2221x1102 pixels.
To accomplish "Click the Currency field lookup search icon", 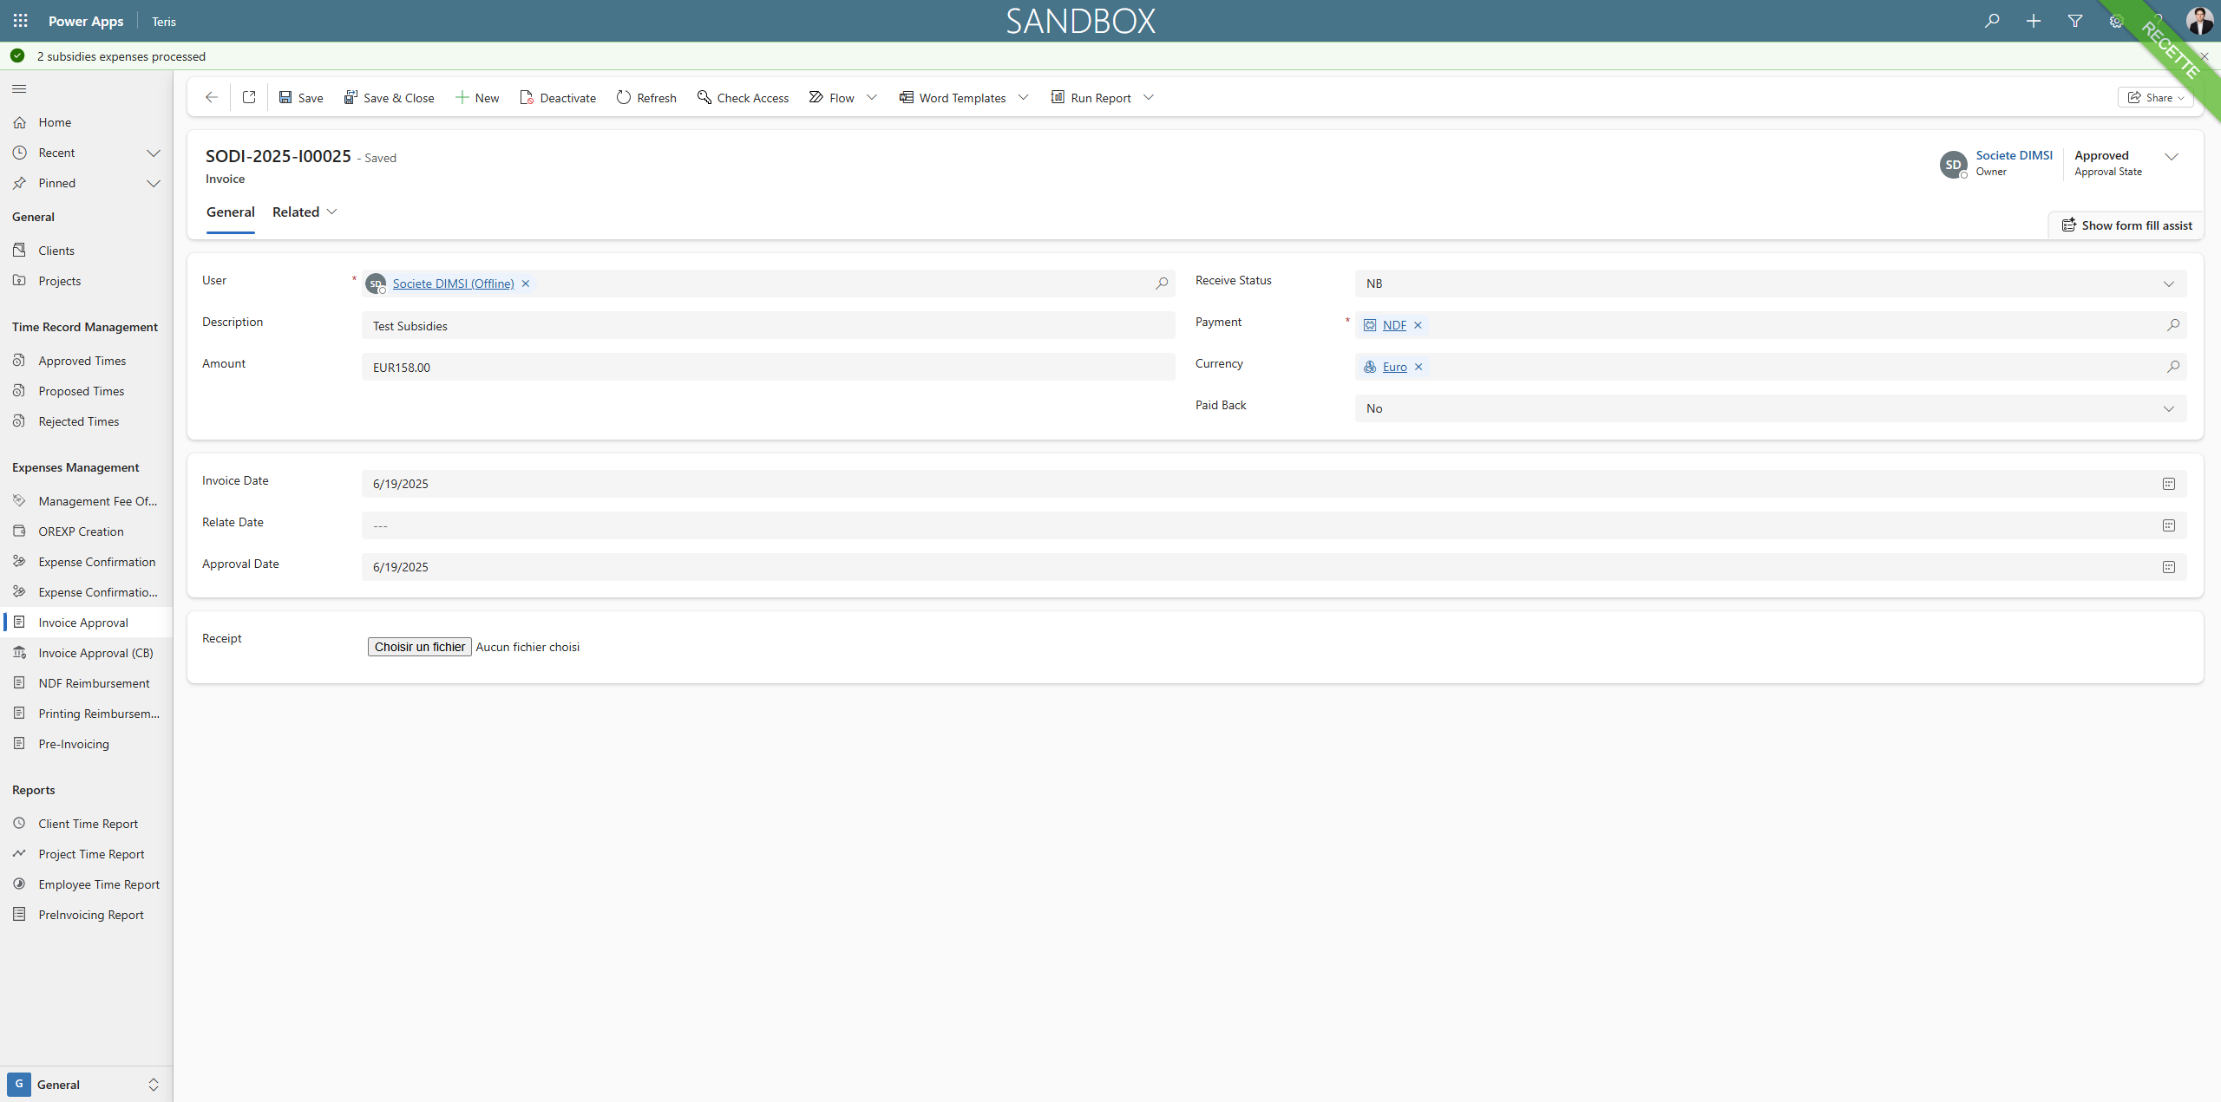I will tap(2172, 367).
